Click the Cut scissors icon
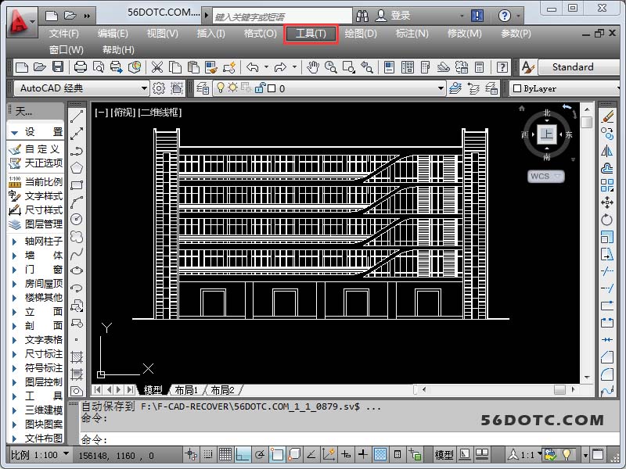The width and height of the screenshot is (626, 469). [x=157, y=68]
